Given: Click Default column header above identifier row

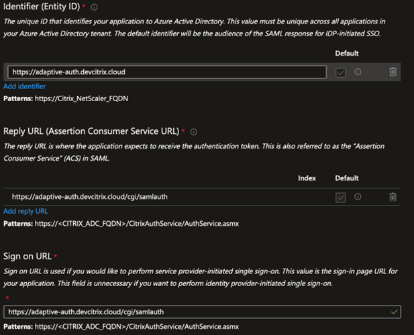Looking at the screenshot, I should click(346, 54).
